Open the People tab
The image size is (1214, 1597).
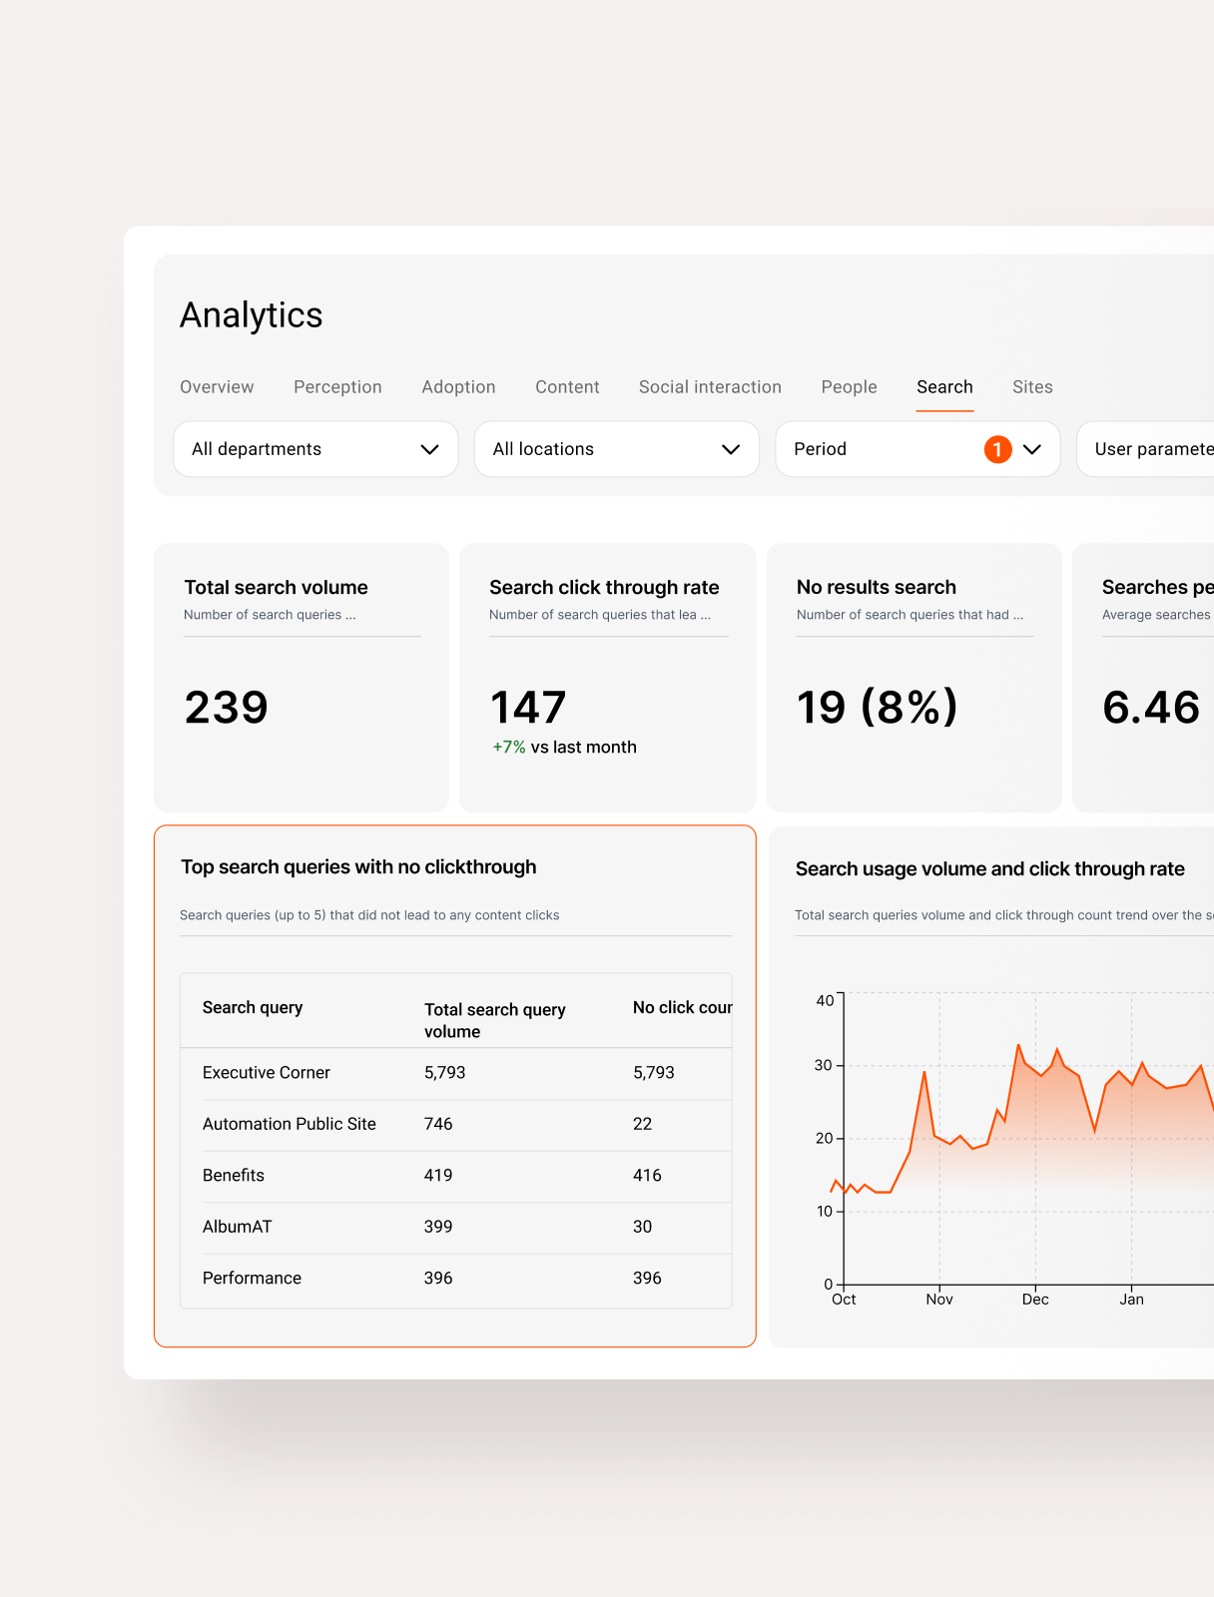tap(849, 387)
